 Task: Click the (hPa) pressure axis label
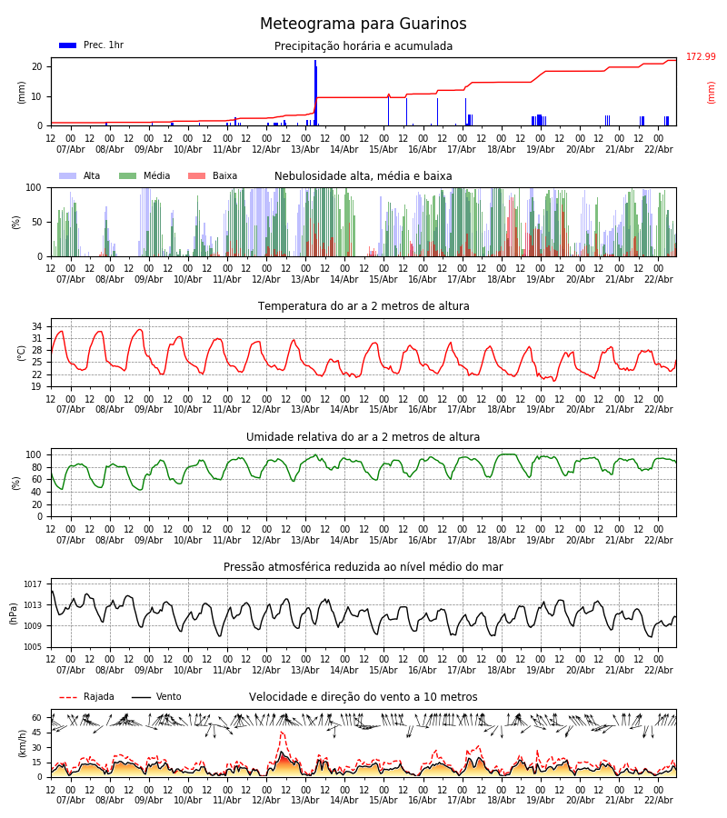15,613
